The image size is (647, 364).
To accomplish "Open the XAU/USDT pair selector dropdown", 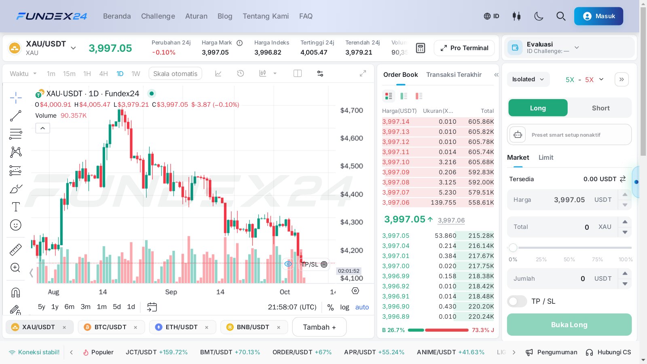I will coord(73,48).
